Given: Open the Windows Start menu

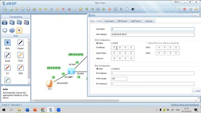Looking at the screenshot, I should click(4, 110).
